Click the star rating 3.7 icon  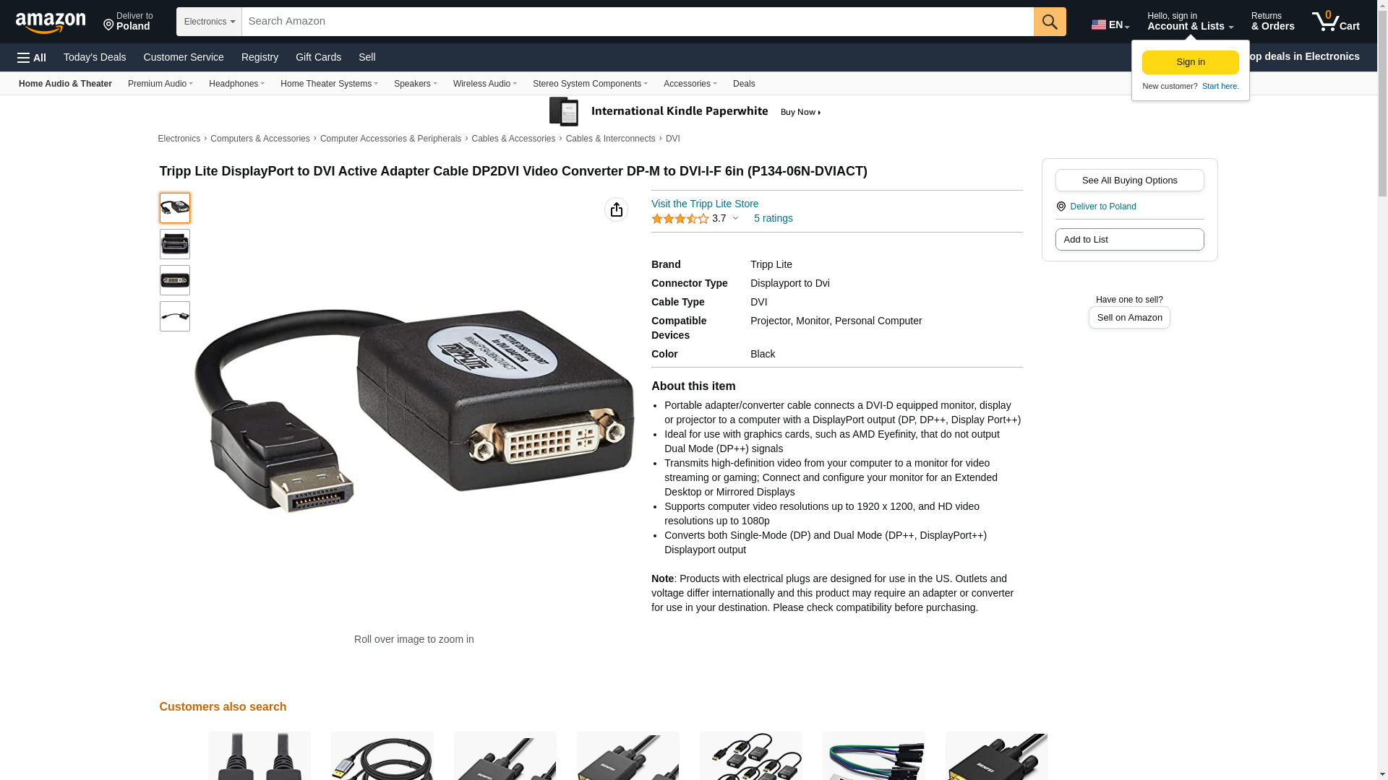coord(680,219)
